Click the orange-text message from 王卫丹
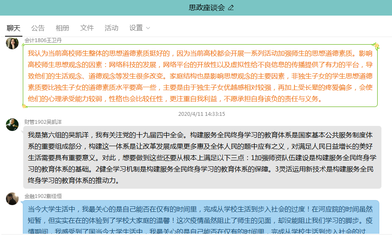This screenshot has width=392, height=235. (200, 76)
